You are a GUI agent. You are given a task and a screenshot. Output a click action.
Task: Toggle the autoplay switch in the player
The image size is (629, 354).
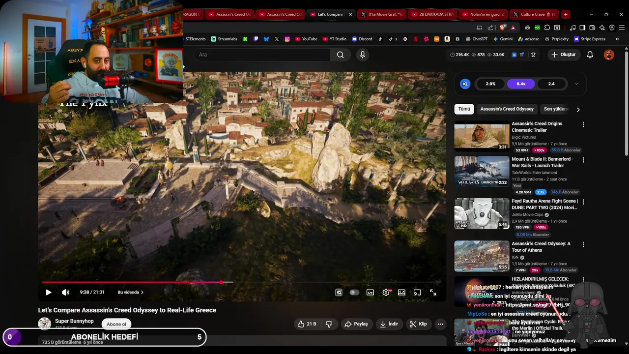(x=354, y=292)
